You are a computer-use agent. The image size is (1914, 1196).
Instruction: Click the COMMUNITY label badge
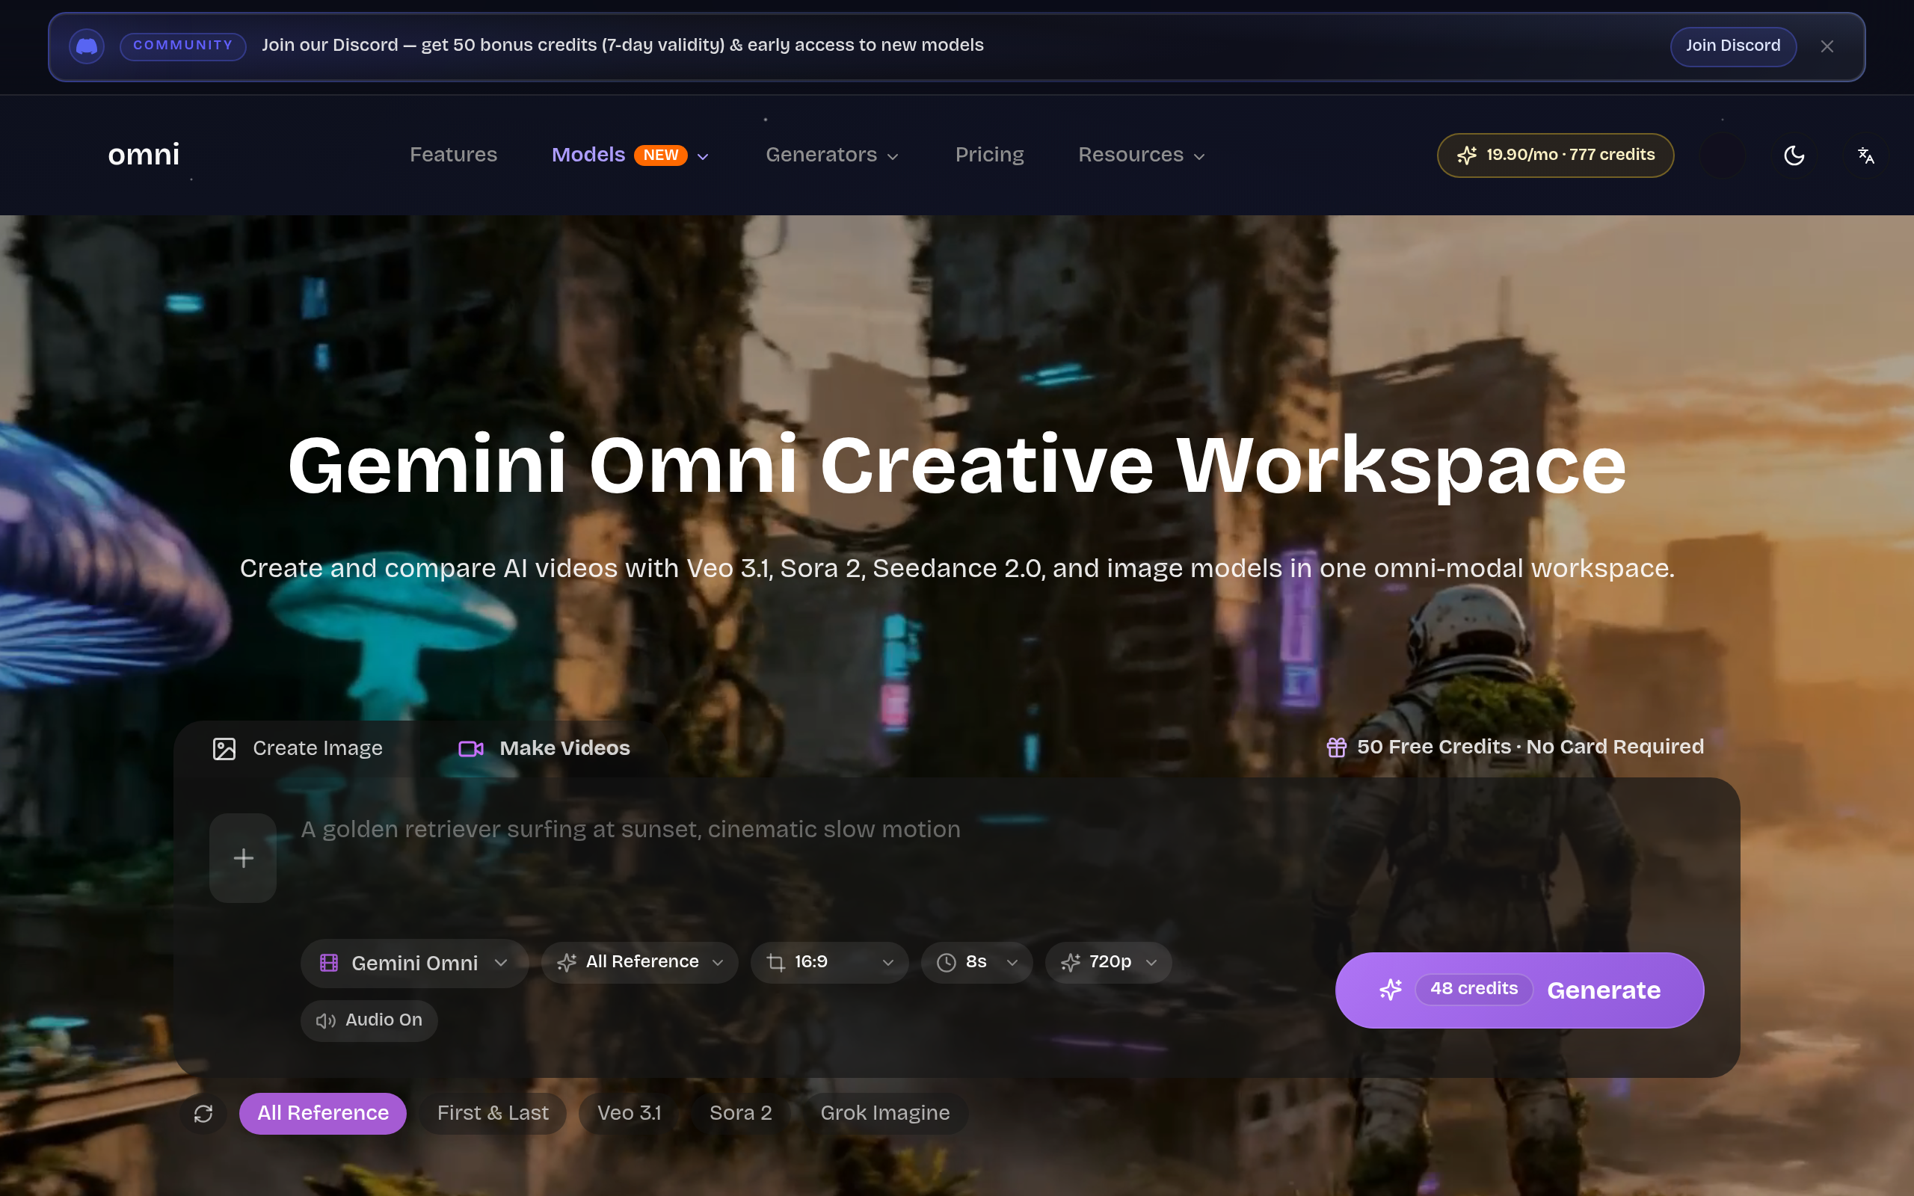[182, 46]
